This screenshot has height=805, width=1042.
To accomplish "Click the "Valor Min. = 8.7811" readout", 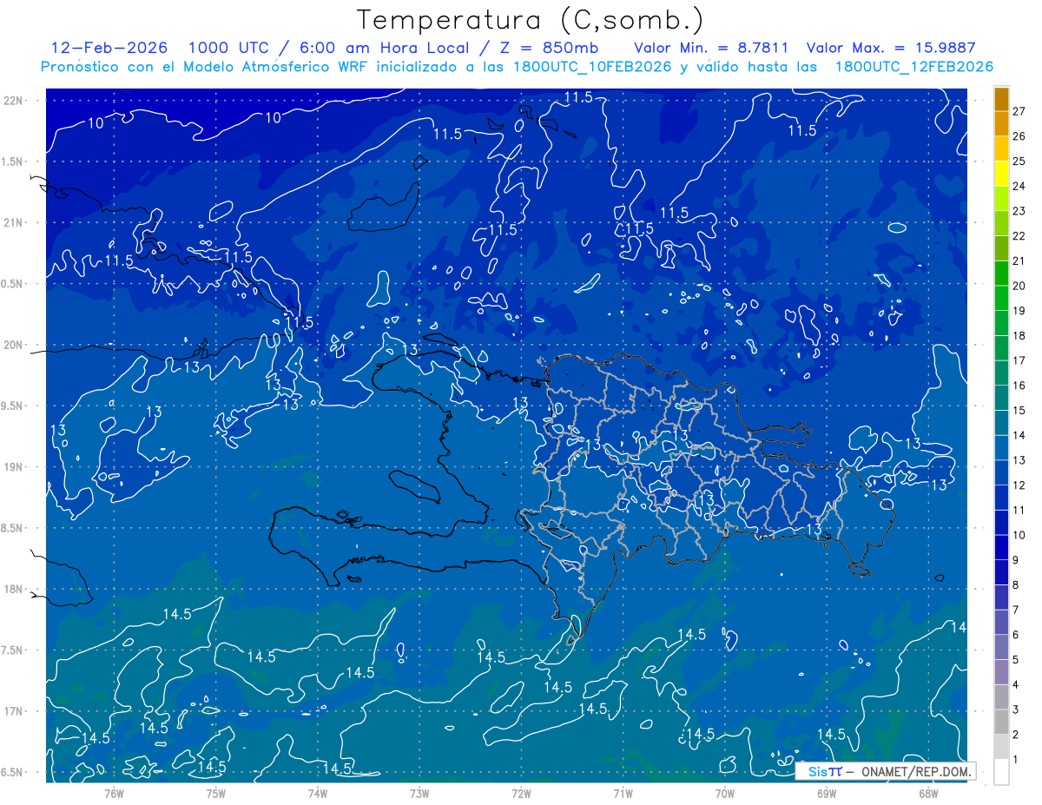I will click(x=711, y=48).
